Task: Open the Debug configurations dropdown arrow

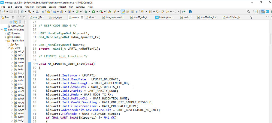Action: click(x=89, y=12)
